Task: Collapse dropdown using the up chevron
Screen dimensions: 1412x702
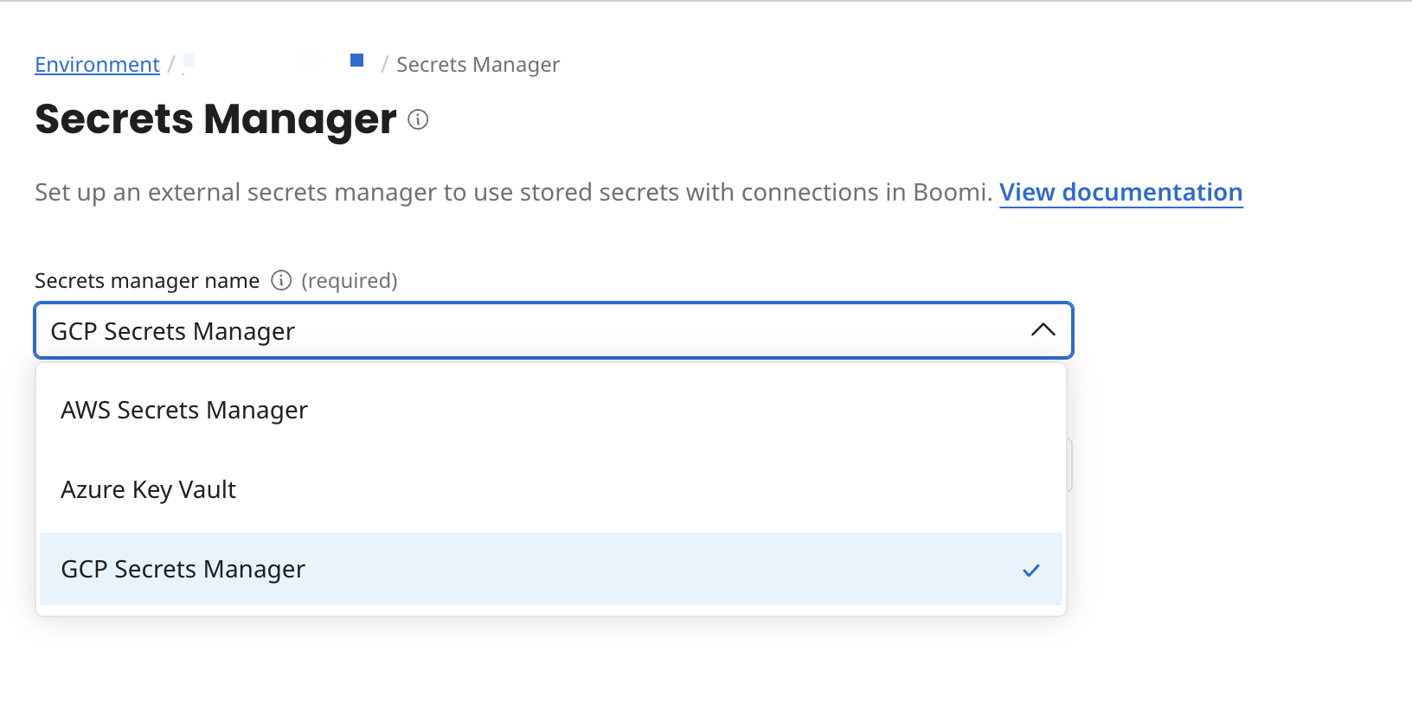Action: pos(1043,329)
